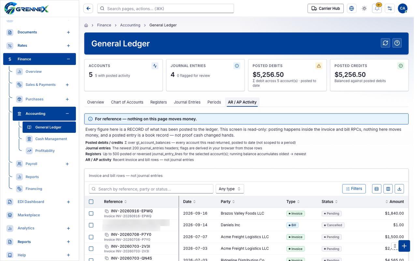Click the Posted Credits check icon

tap(401, 66)
